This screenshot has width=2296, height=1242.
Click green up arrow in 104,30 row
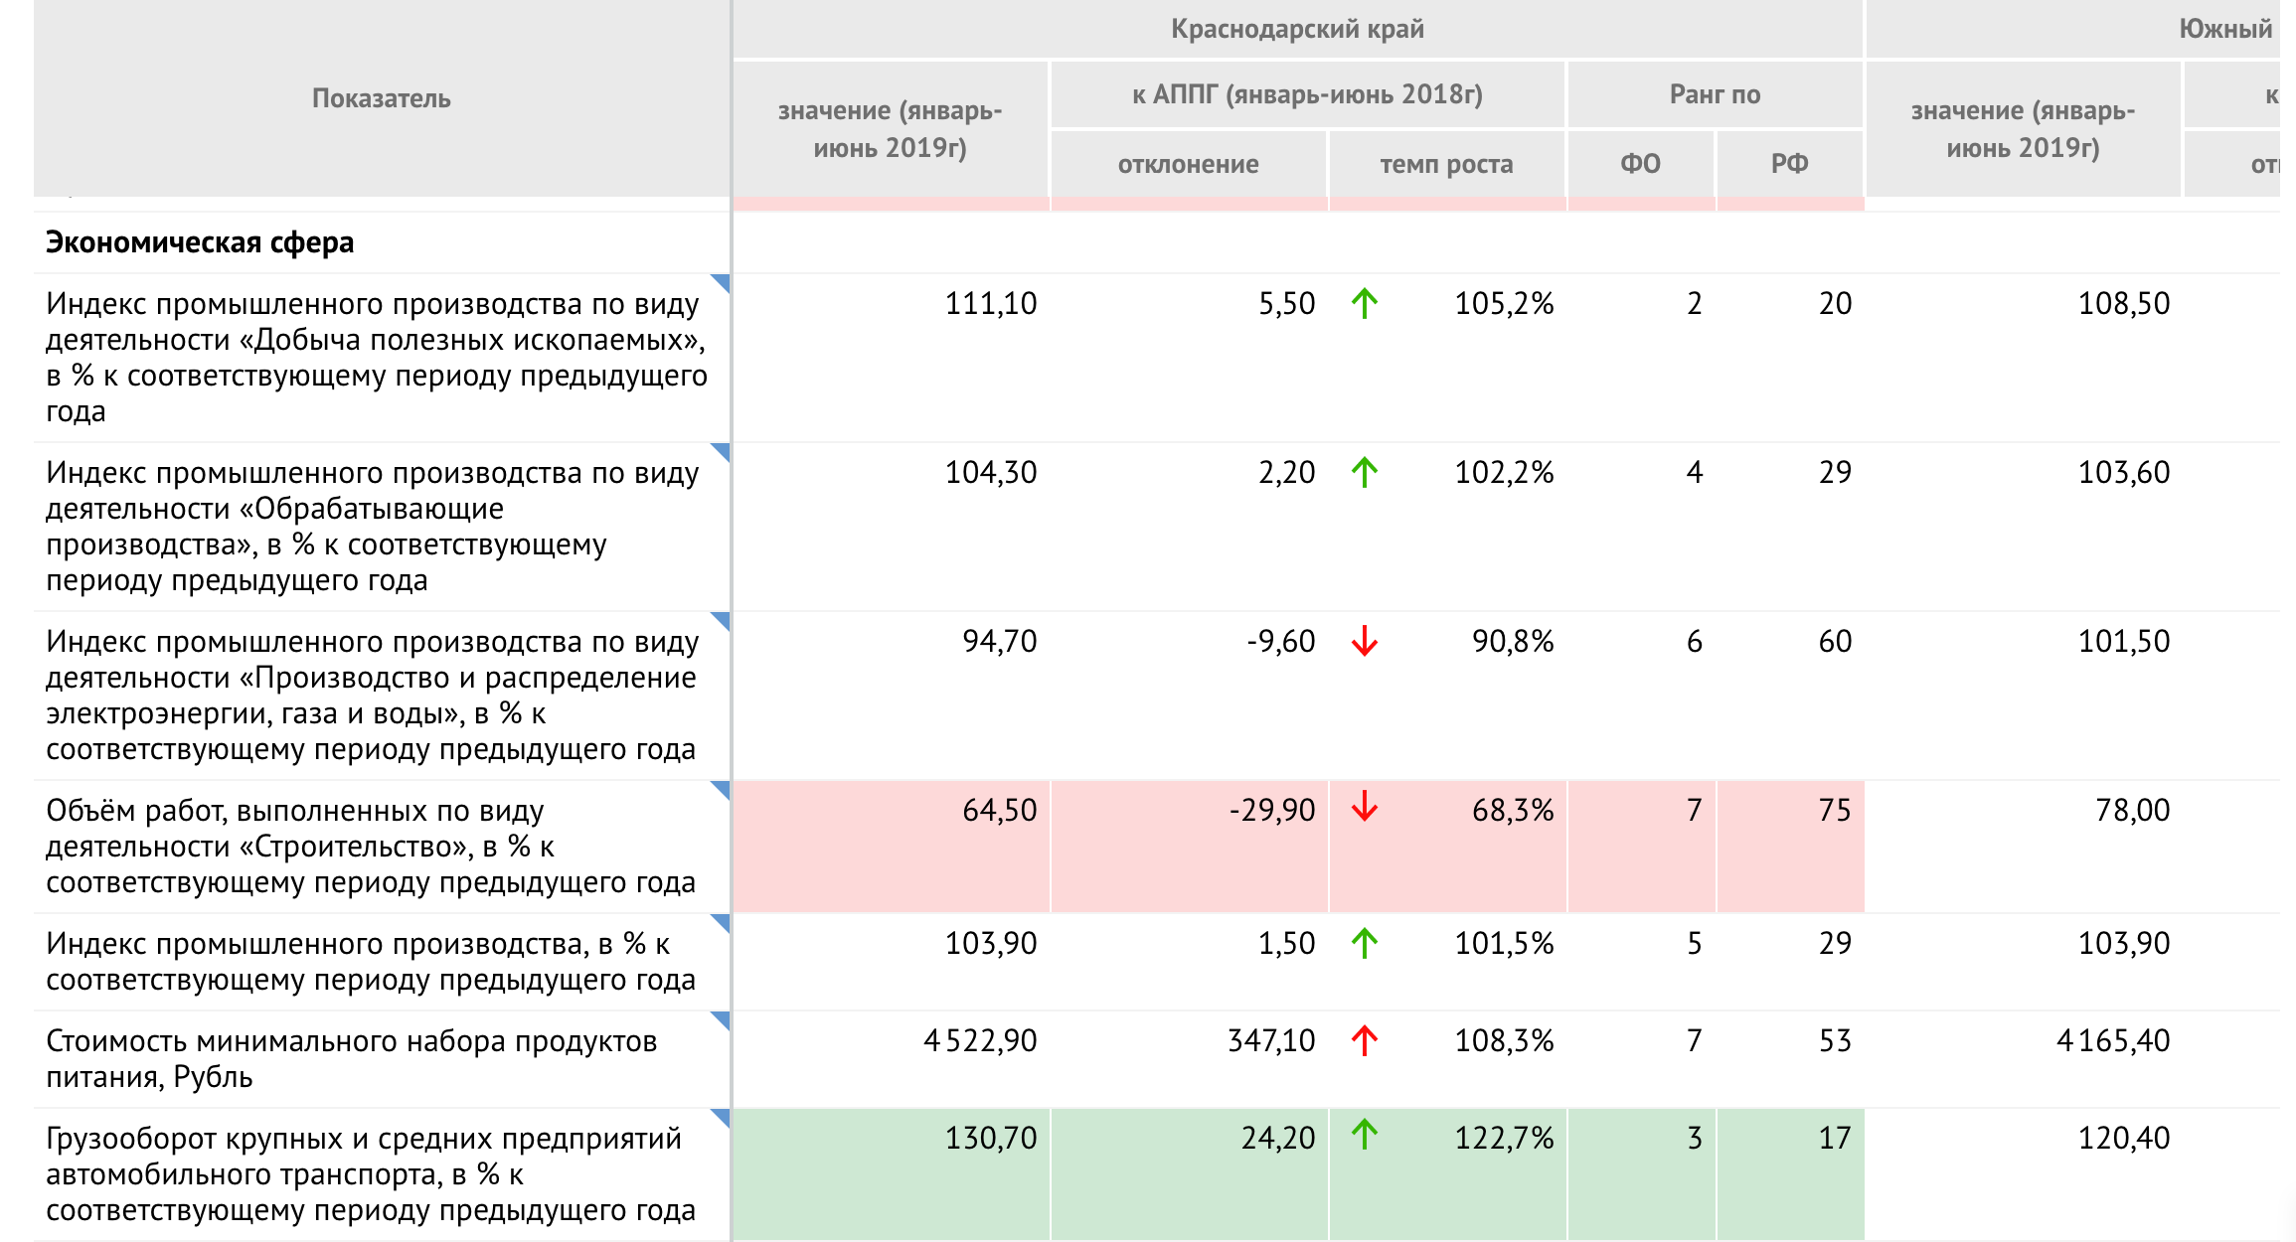(x=1365, y=472)
